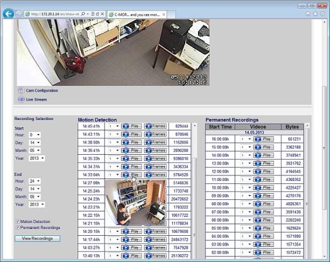Open the End Day dropdown
330x262 pixels.
35,189
